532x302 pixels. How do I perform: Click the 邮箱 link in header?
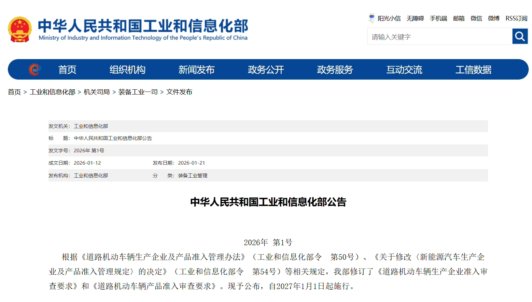click(459, 19)
